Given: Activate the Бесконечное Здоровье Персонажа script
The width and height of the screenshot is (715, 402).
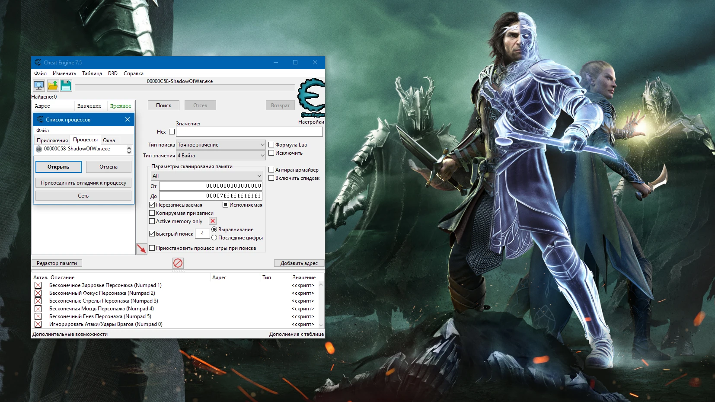Looking at the screenshot, I should pyautogui.click(x=38, y=285).
